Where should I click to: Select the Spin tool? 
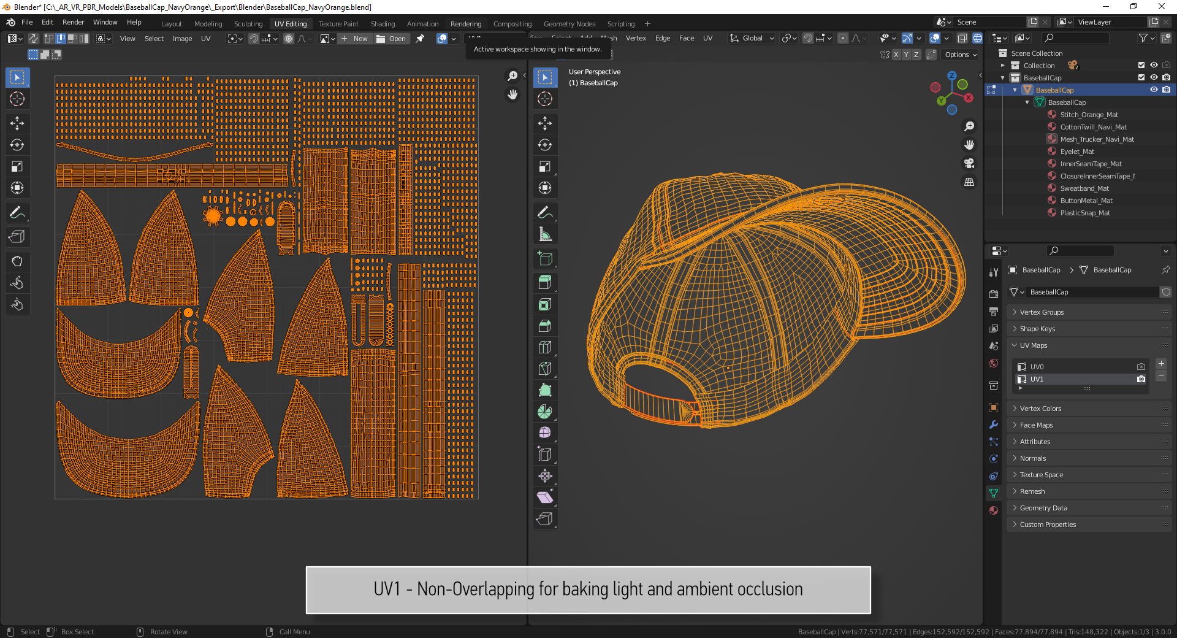click(x=545, y=412)
